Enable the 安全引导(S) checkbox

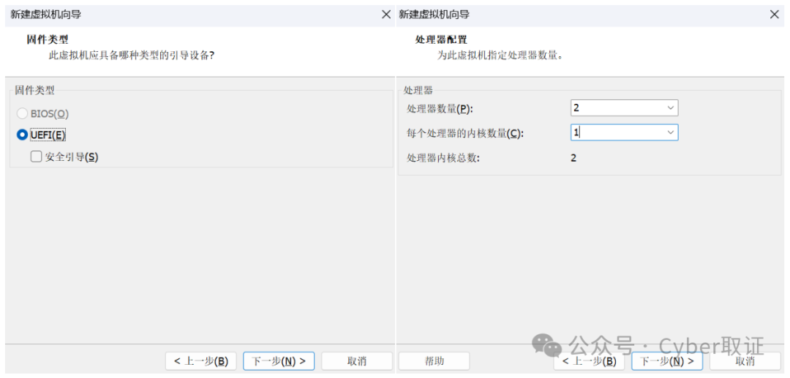[x=36, y=156]
